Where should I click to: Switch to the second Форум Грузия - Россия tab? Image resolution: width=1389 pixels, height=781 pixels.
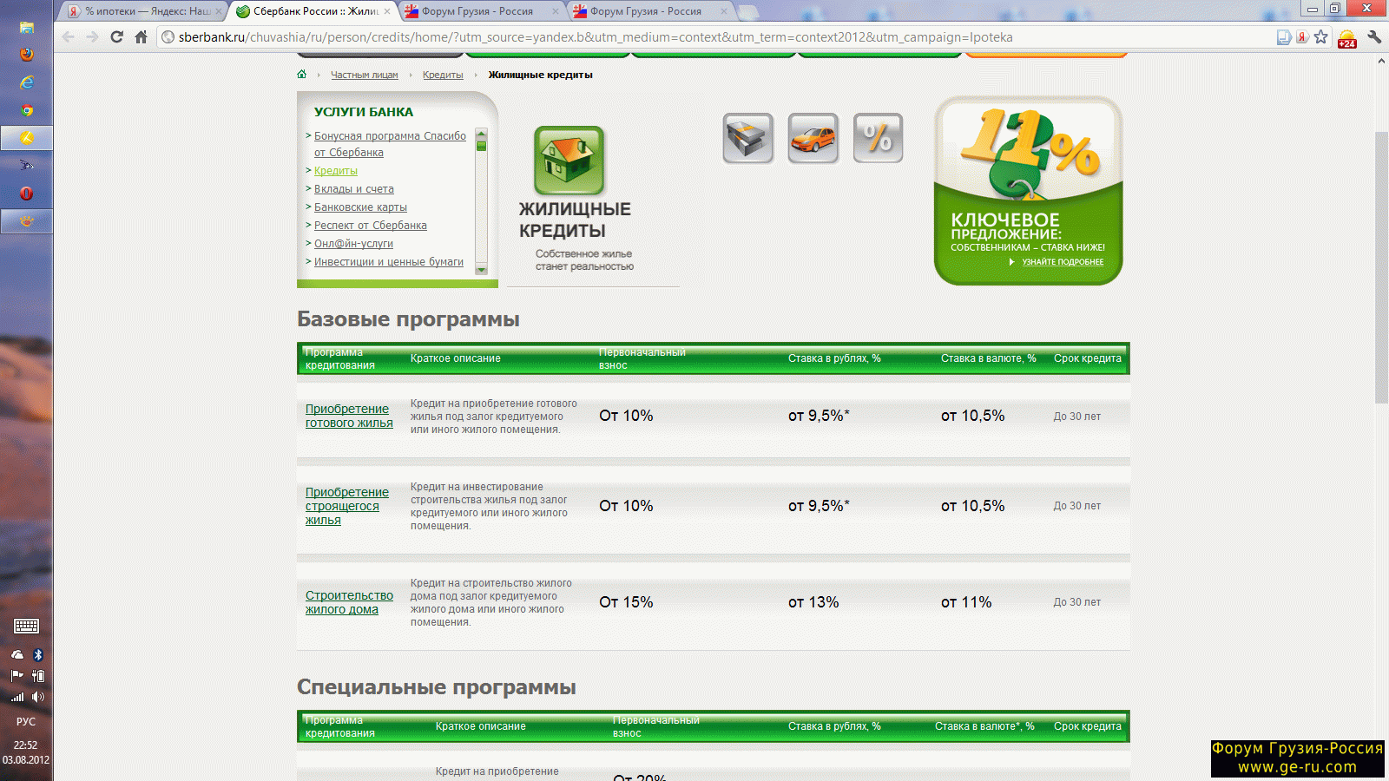click(x=650, y=11)
